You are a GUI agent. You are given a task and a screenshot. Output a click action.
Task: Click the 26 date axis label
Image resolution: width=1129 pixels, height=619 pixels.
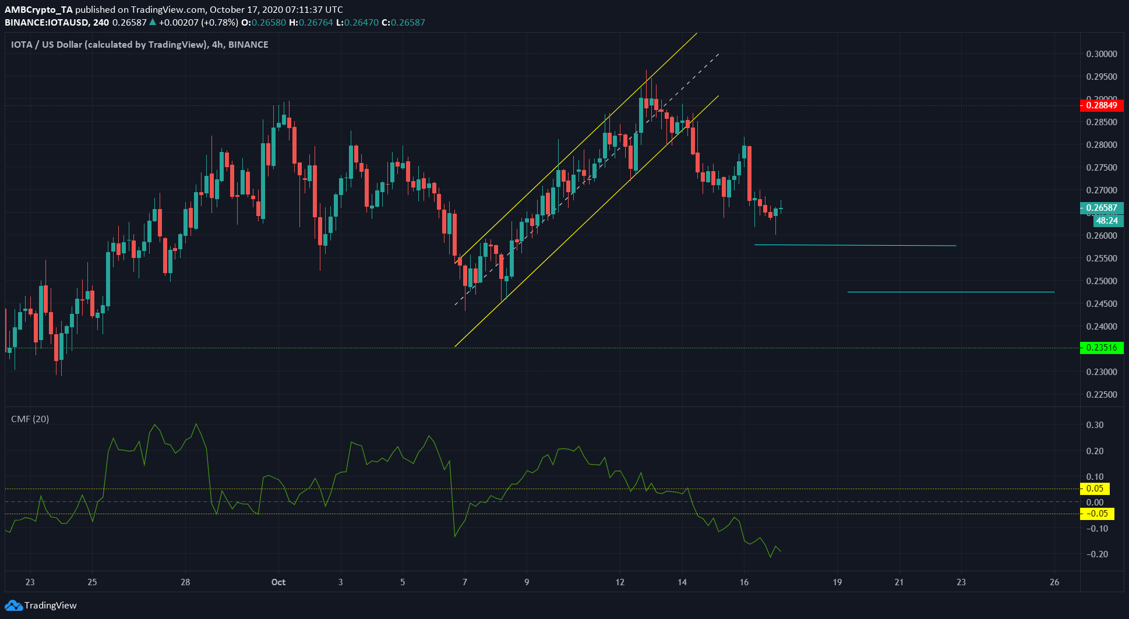pyautogui.click(x=1054, y=582)
